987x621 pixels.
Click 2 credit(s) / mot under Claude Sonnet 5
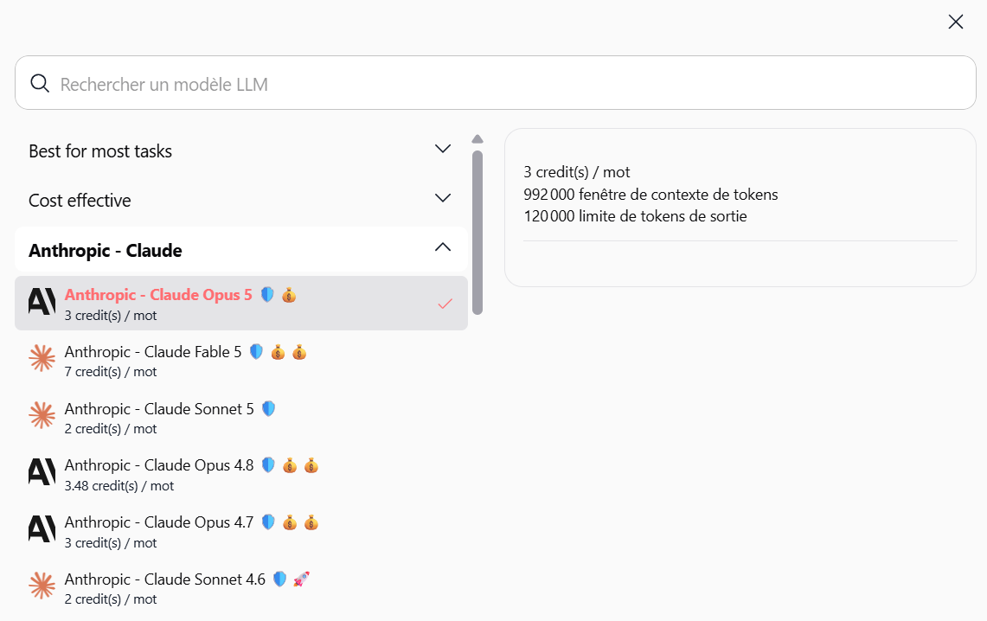click(x=111, y=428)
